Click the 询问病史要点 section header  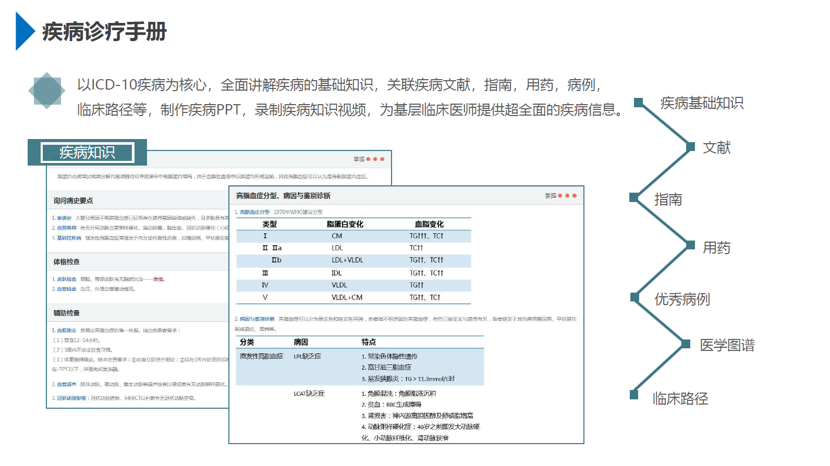coord(73,200)
